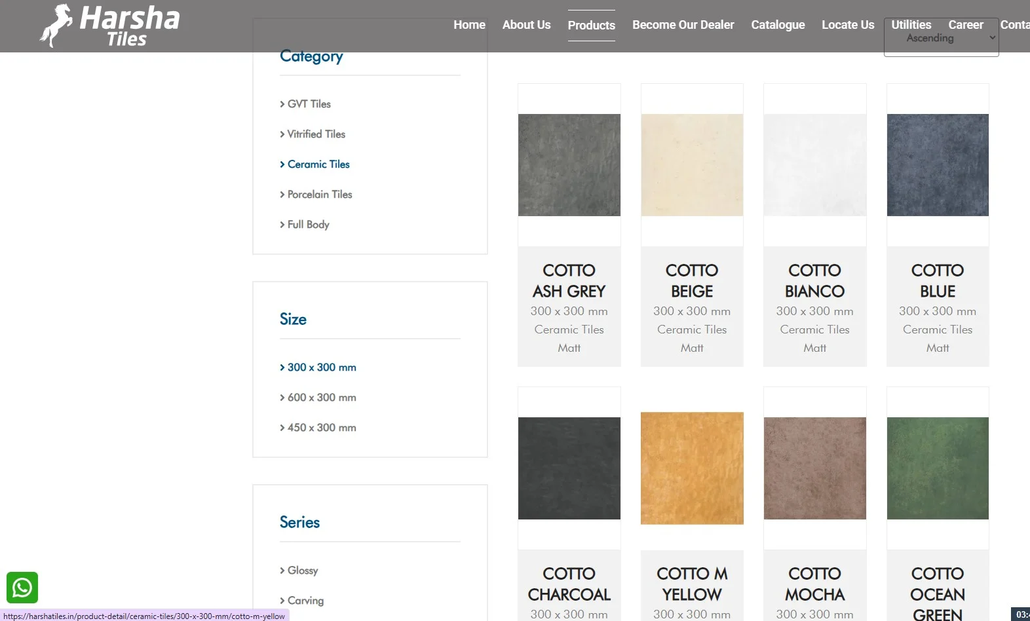The image size is (1030, 621).
Task: Open WhatsApp chat icon
Action: 22,588
